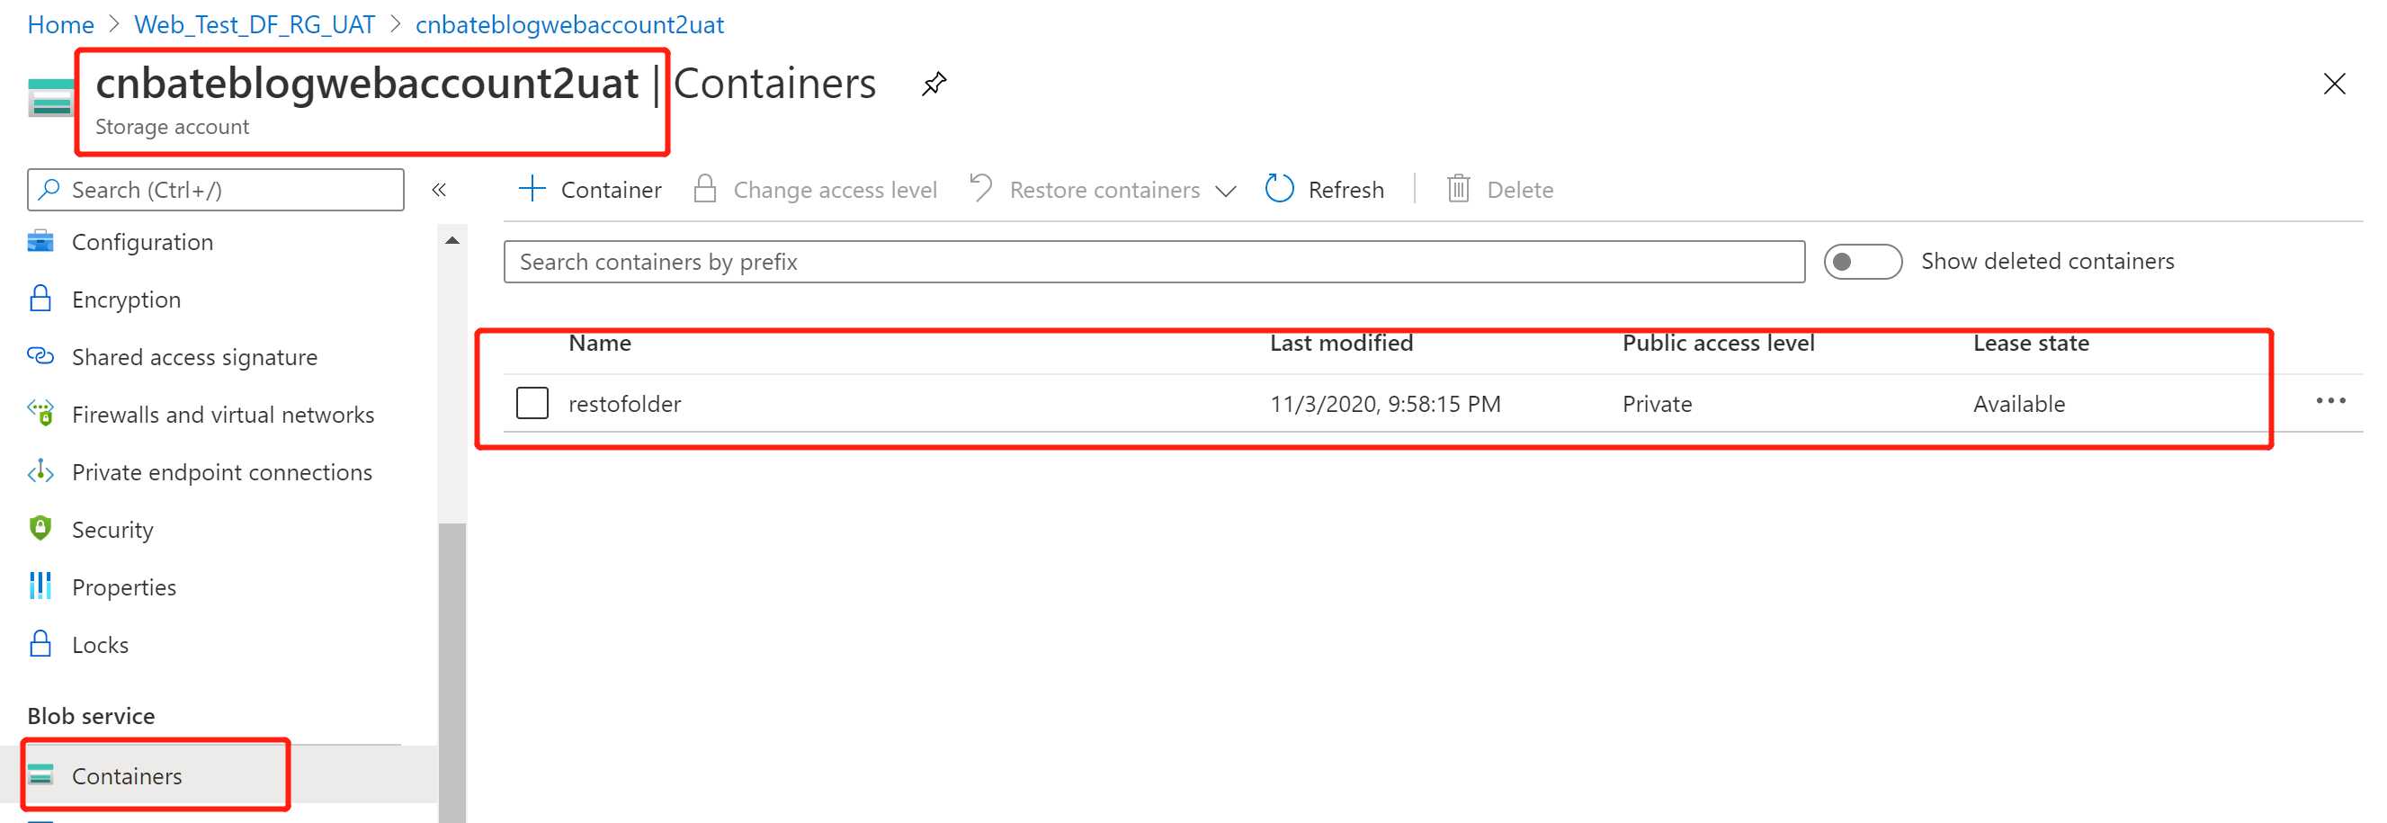Viewport: 2387px width, 823px height.
Task: Open Encryption settings
Action: tap(126, 300)
